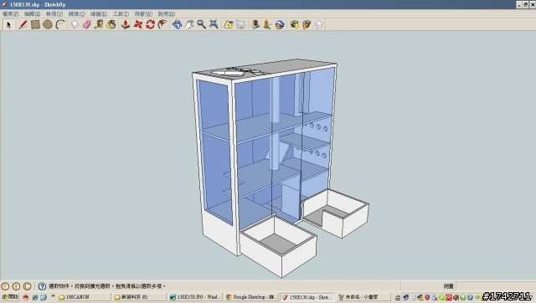Click the Add New Building icon

point(255,24)
